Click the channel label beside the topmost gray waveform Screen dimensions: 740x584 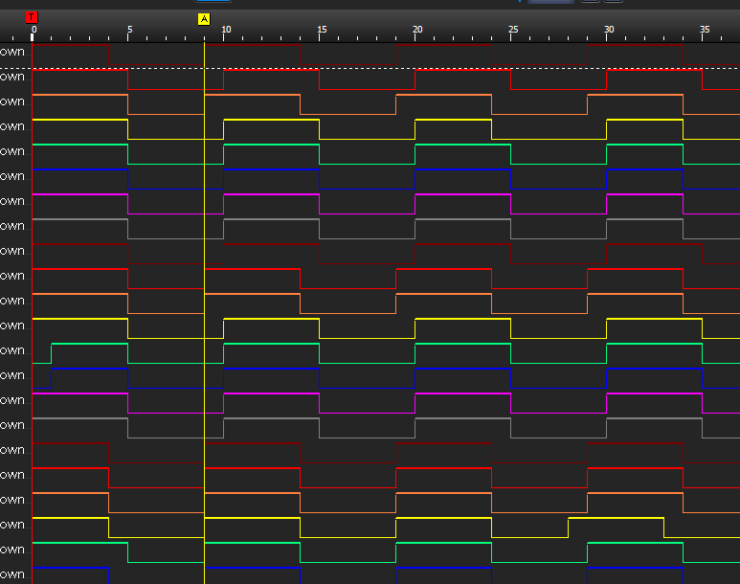[12, 226]
